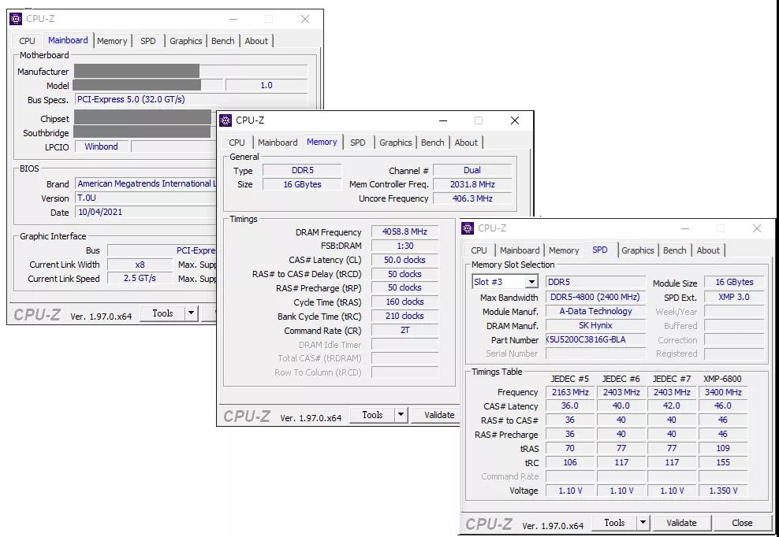
Task: Select the active Mainboard tab in the Mainboard window
Action: tap(68, 40)
